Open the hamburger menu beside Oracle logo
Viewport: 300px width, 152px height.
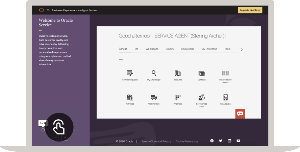tap(48, 10)
